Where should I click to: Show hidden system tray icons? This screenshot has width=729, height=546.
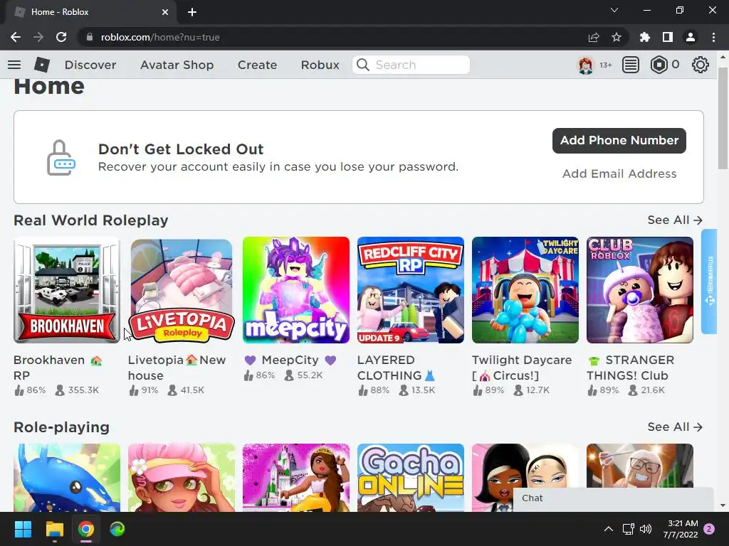608,529
